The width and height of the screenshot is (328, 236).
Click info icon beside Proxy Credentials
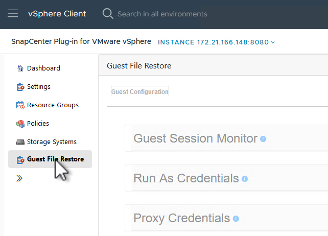[x=236, y=219]
